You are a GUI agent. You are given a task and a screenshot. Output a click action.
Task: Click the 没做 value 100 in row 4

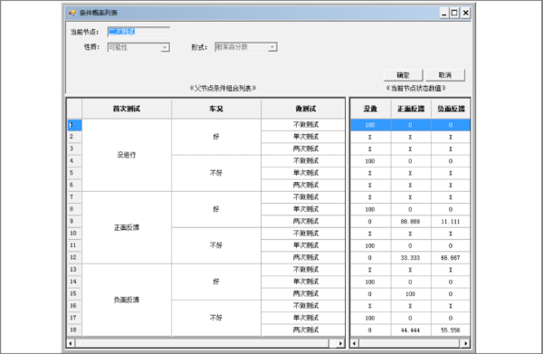(x=370, y=161)
